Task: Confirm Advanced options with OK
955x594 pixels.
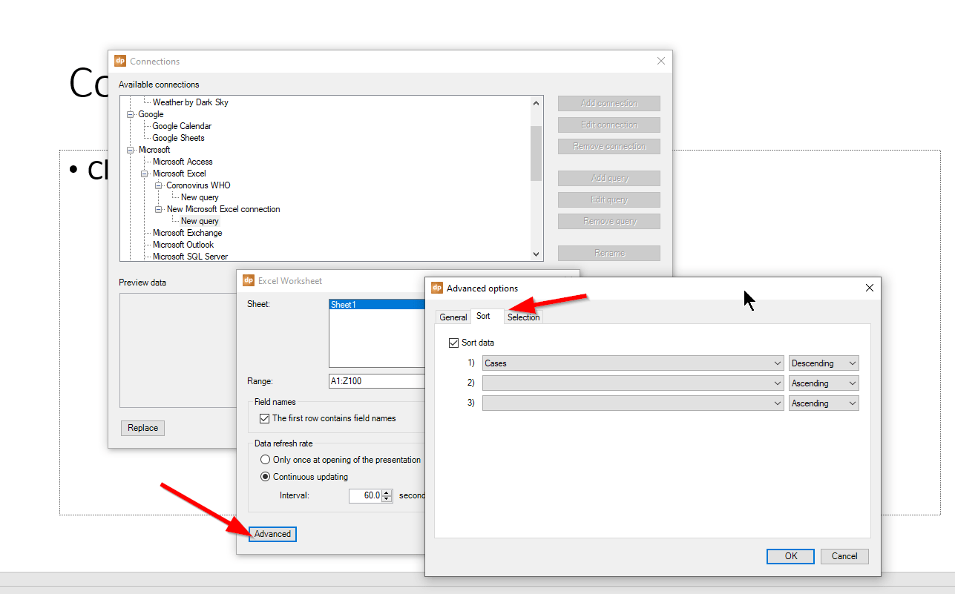Action: coord(790,556)
